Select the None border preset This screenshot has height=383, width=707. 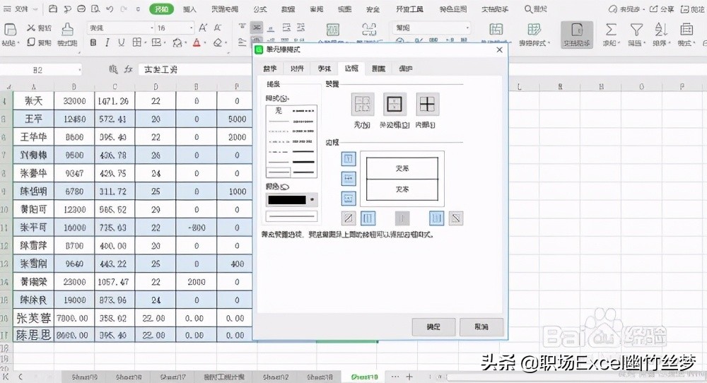tap(363, 105)
